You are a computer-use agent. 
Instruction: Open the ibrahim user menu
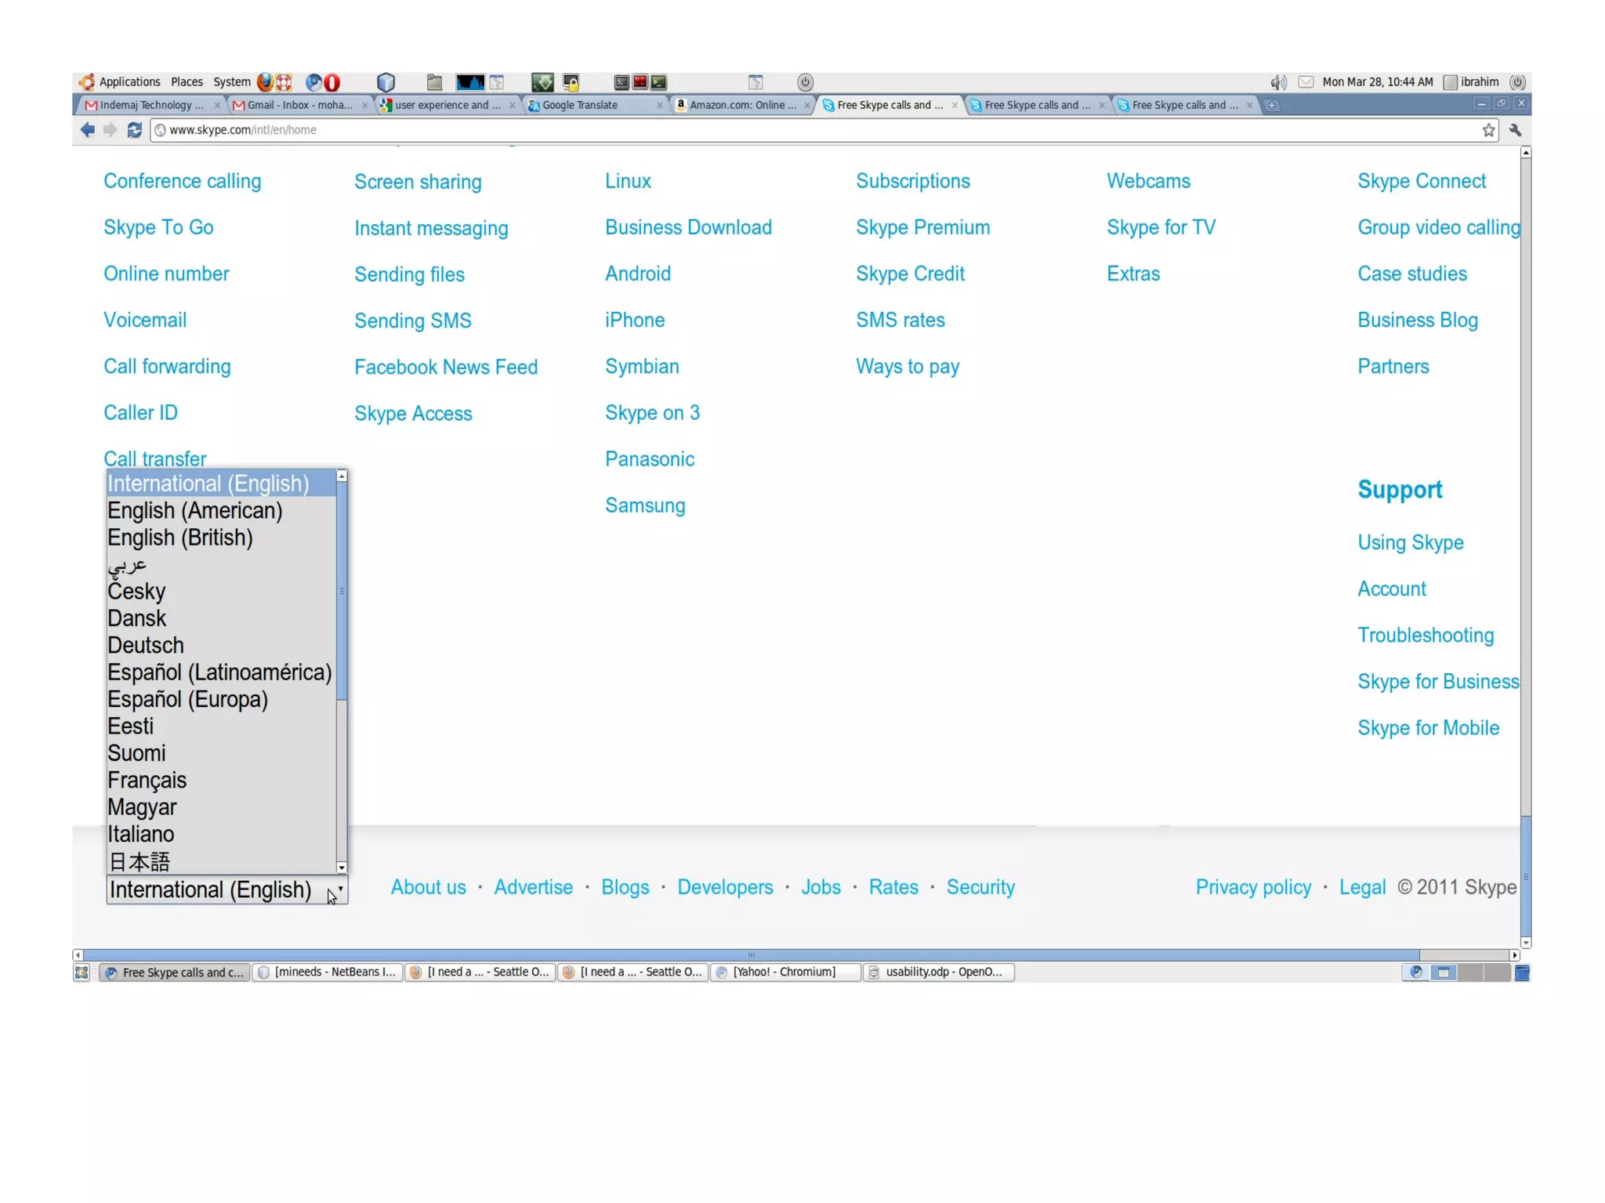1472,82
